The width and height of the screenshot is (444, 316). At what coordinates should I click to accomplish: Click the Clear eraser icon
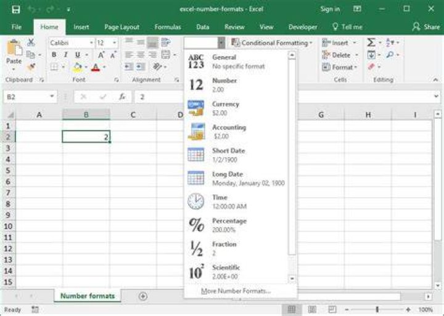click(x=371, y=67)
